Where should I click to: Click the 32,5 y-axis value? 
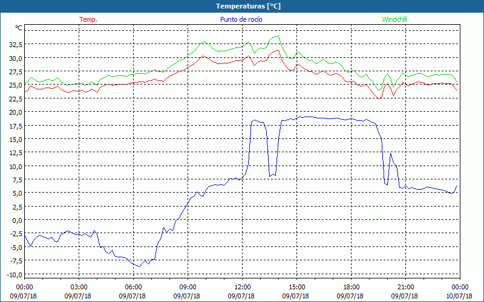16,45
